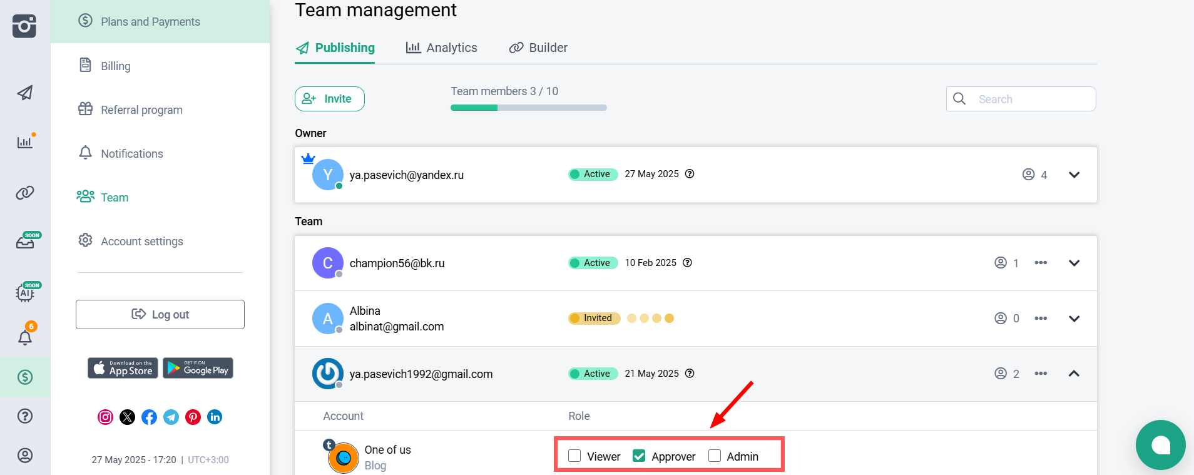Click the date info icon next to 27 May 2025
Screen dimensions: 1194x475
tap(690, 174)
